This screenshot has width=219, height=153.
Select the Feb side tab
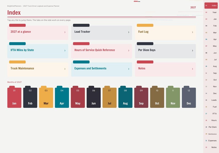(211, 26)
